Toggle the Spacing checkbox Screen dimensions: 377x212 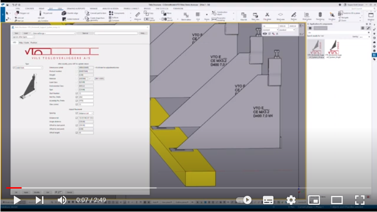pos(77,113)
